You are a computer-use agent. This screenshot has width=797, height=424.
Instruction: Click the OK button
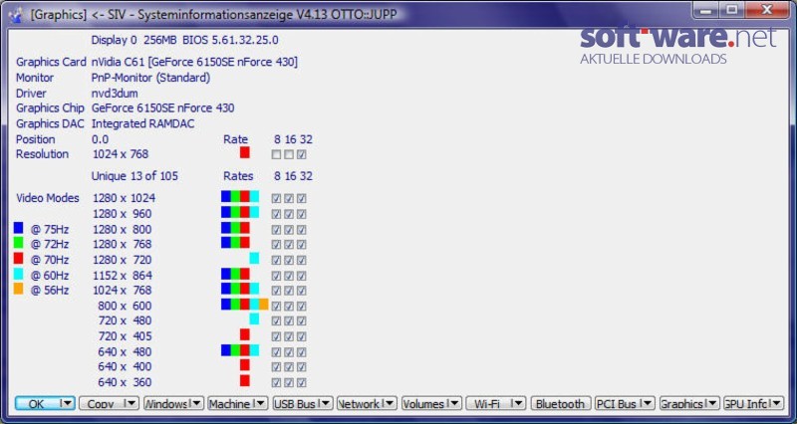pos(45,404)
